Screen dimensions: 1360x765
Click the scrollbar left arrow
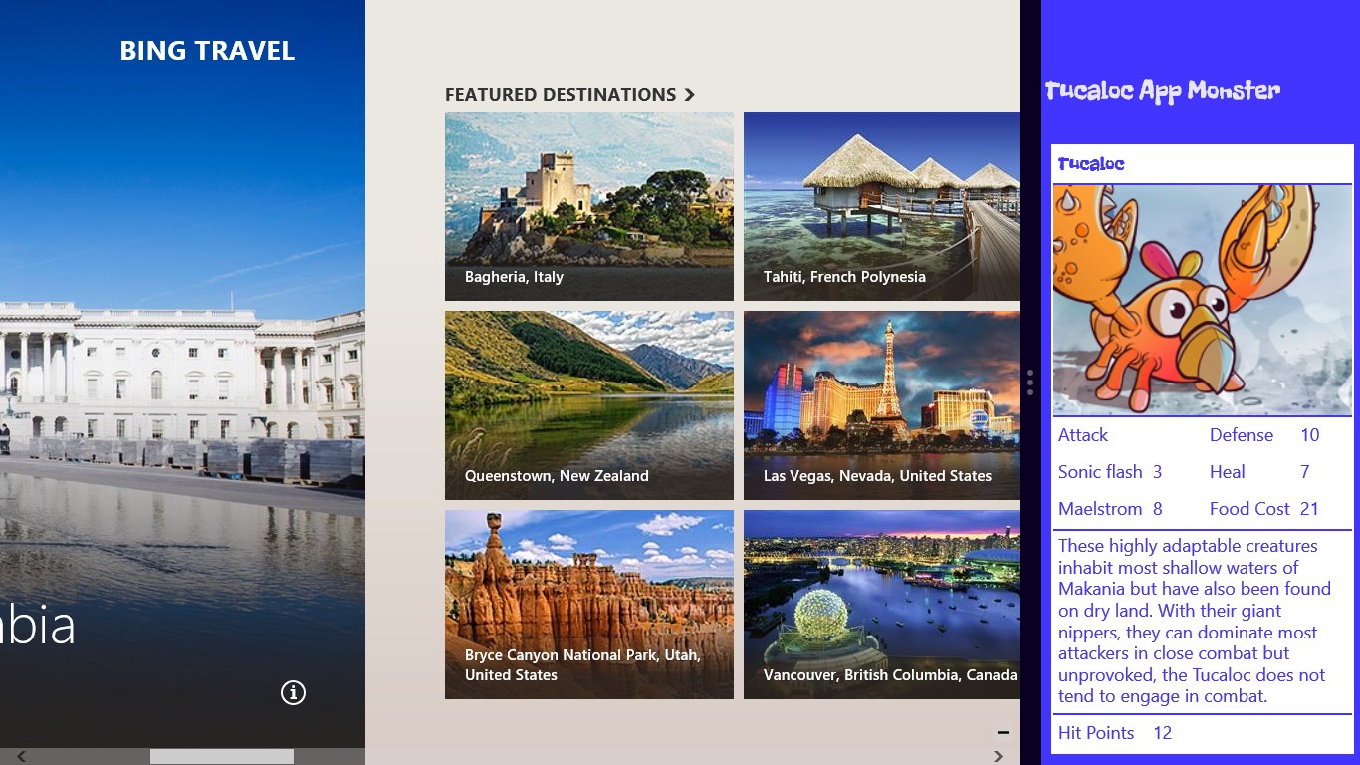[x=20, y=757]
